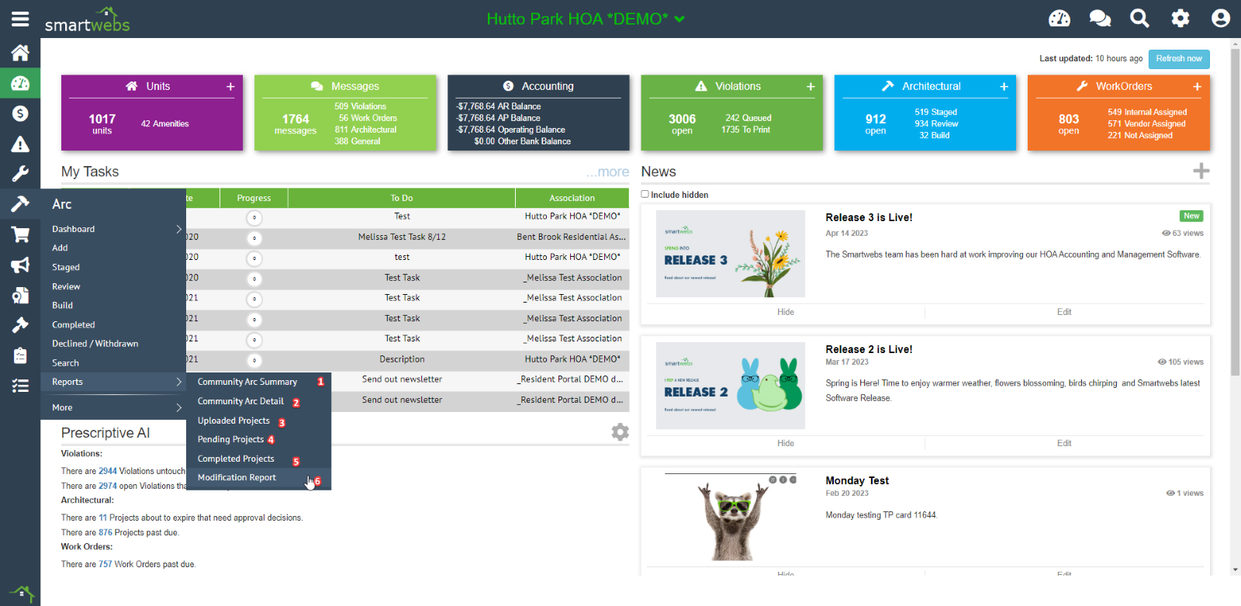Hide the Release 3 is Live news item
This screenshot has width=1241, height=606.
786,312
